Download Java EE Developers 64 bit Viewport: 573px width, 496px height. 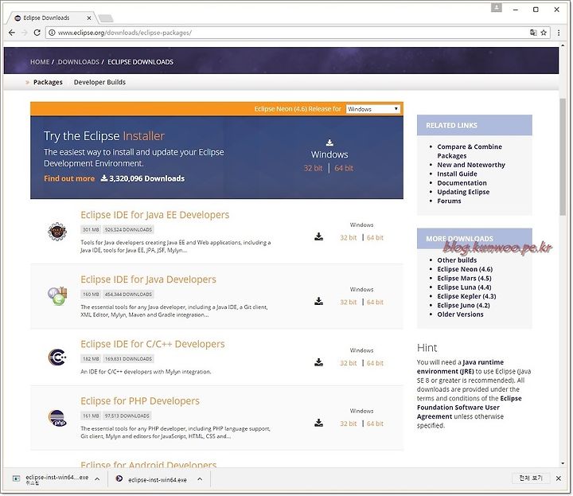(375, 237)
